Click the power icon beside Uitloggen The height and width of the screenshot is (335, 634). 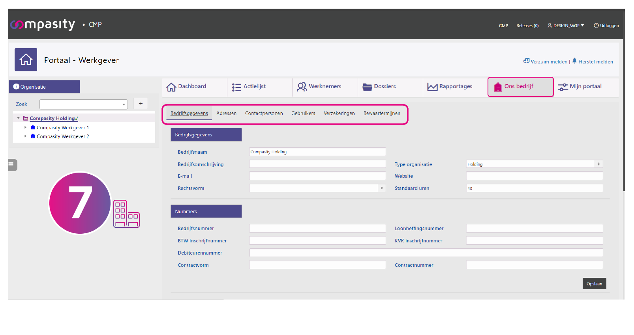tap(596, 25)
